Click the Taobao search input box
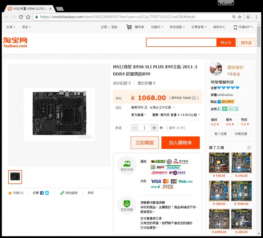Image resolution: width=263 pixels, height=238 pixels. tap(181, 42)
